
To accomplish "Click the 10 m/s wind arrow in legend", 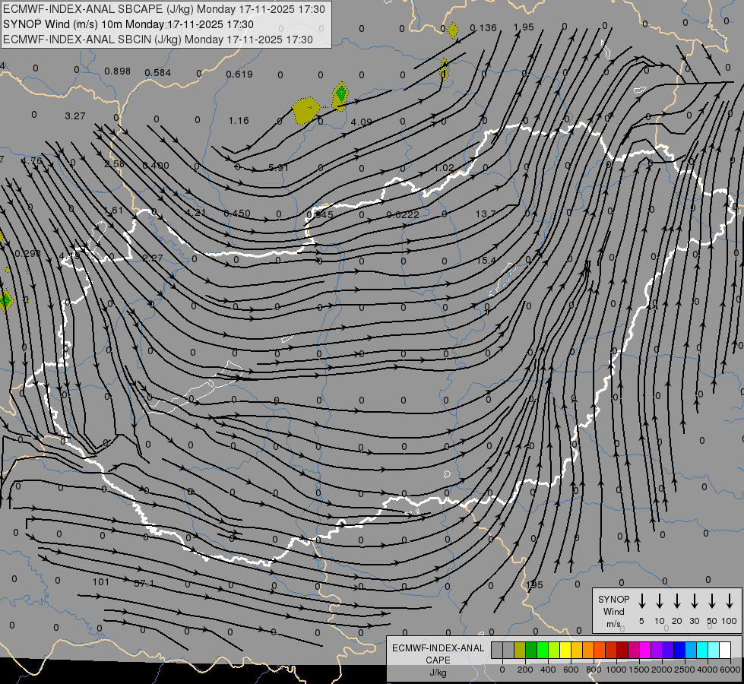I will [660, 601].
